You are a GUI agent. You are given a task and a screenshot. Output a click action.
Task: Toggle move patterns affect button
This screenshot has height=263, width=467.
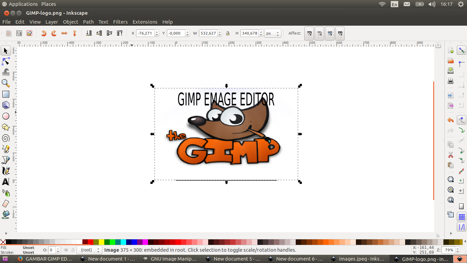[340, 33]
